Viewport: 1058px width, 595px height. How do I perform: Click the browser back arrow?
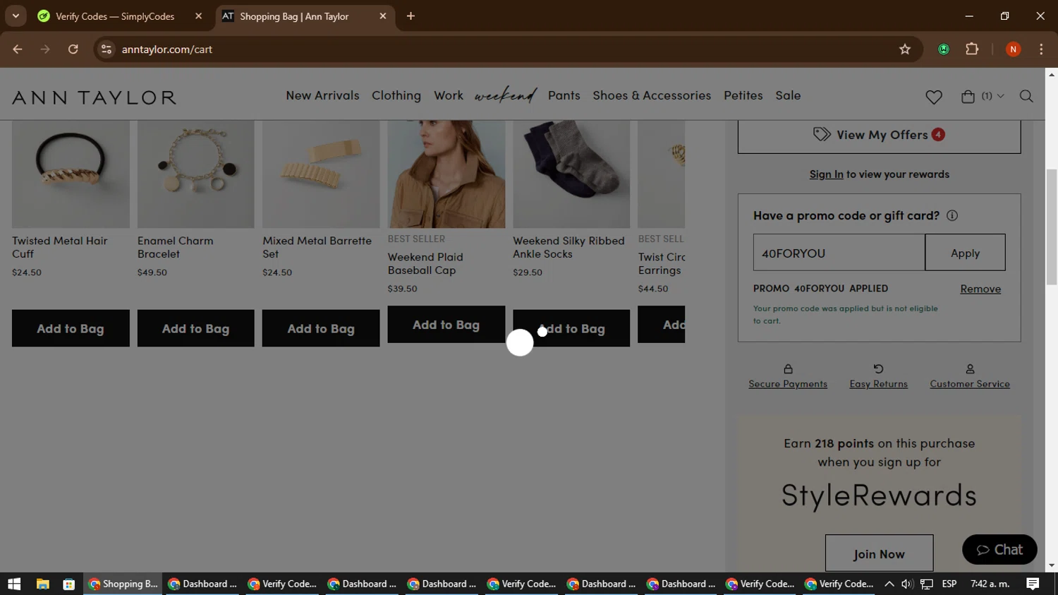18,49
